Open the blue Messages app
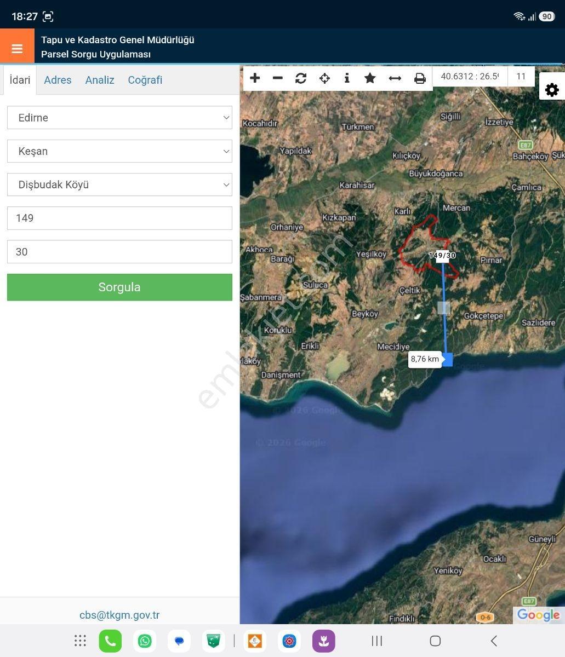565x657 pixels. [179, 641]
